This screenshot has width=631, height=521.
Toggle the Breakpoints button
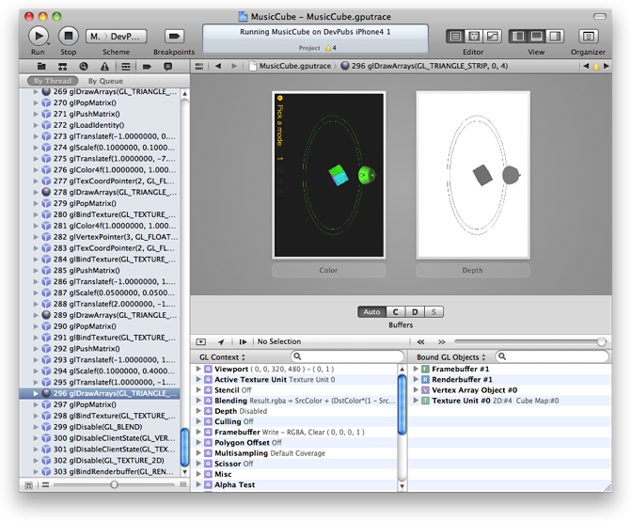[x=173, y=36]
